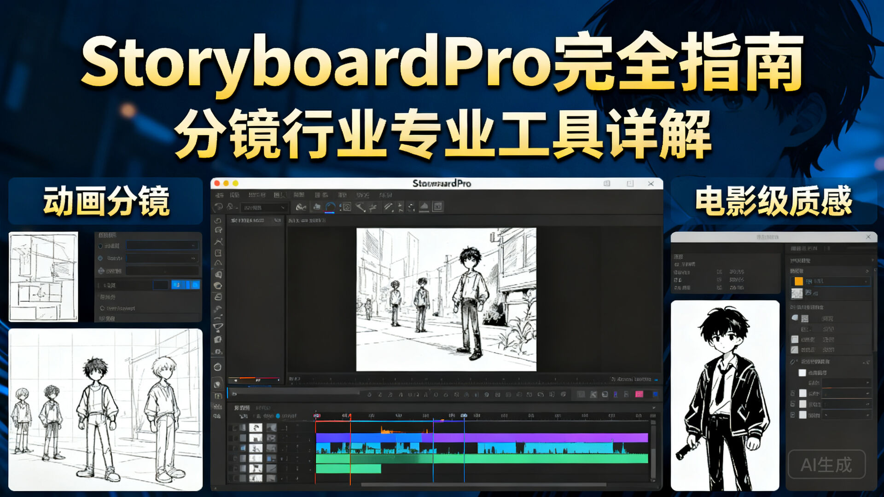The image size is (884, 497).
Task: Toggle the first white checkbox in right panel
Action: tap(803, 373)
